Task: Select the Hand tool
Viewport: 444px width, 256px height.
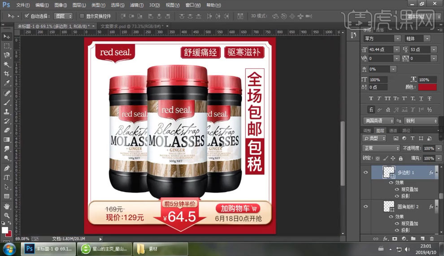Action: [7, 206]
